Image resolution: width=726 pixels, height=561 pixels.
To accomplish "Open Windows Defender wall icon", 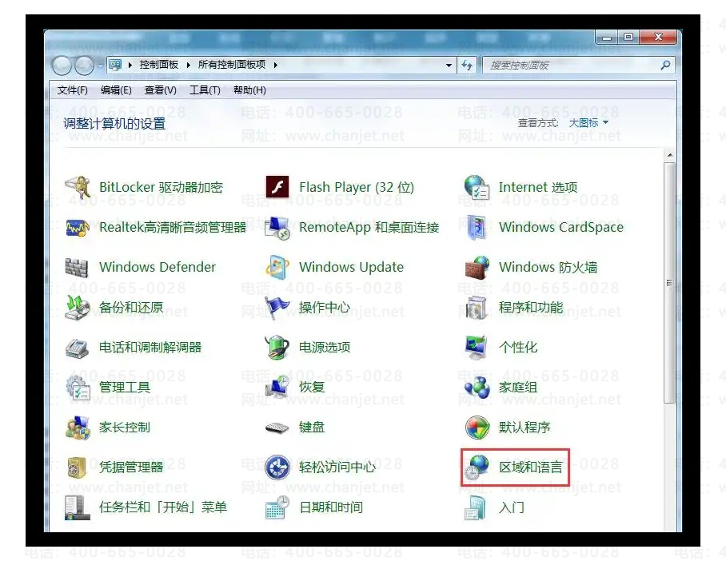I will (x=77, y=267).
